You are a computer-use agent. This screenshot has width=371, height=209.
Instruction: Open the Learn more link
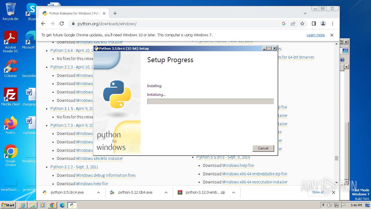(x=316, y=35)
